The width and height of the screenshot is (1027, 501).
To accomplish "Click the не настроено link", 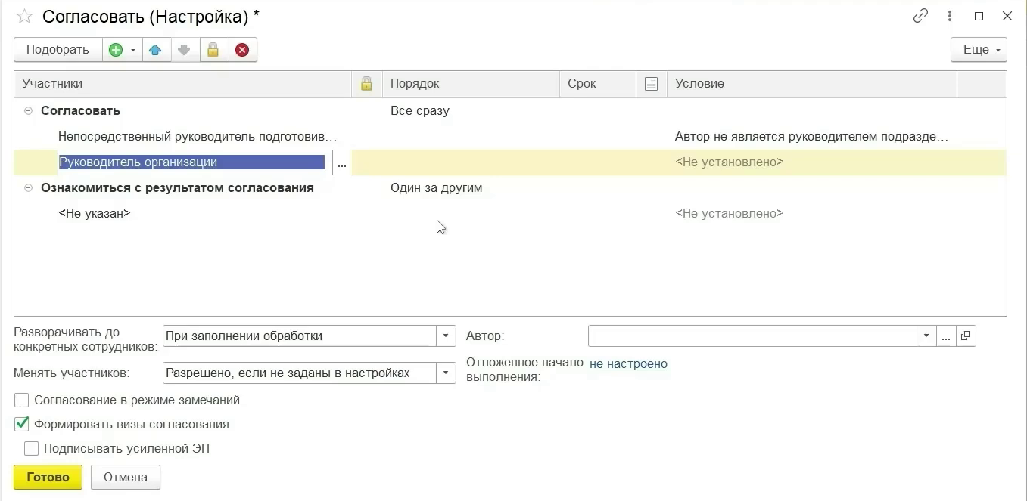I will coord(628,364).
